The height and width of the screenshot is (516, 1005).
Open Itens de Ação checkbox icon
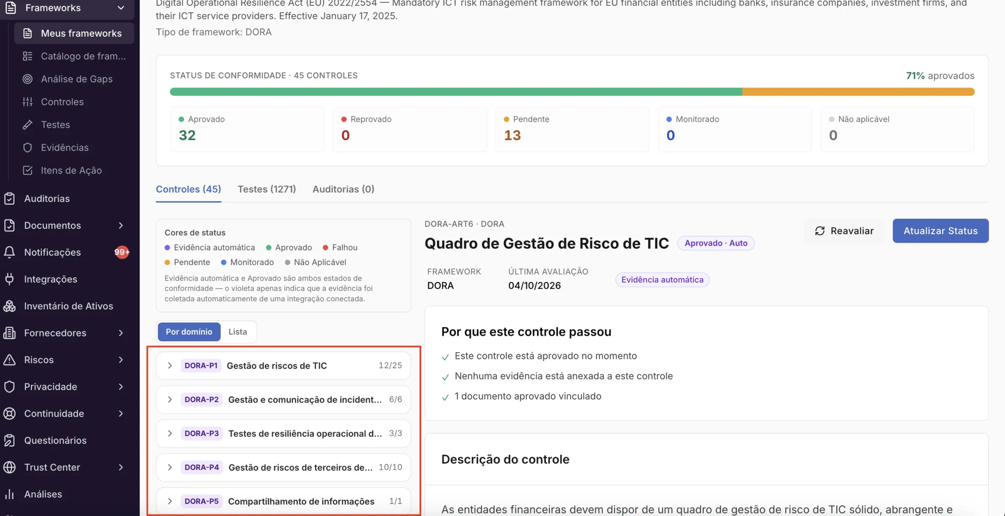tap(28, 170)
